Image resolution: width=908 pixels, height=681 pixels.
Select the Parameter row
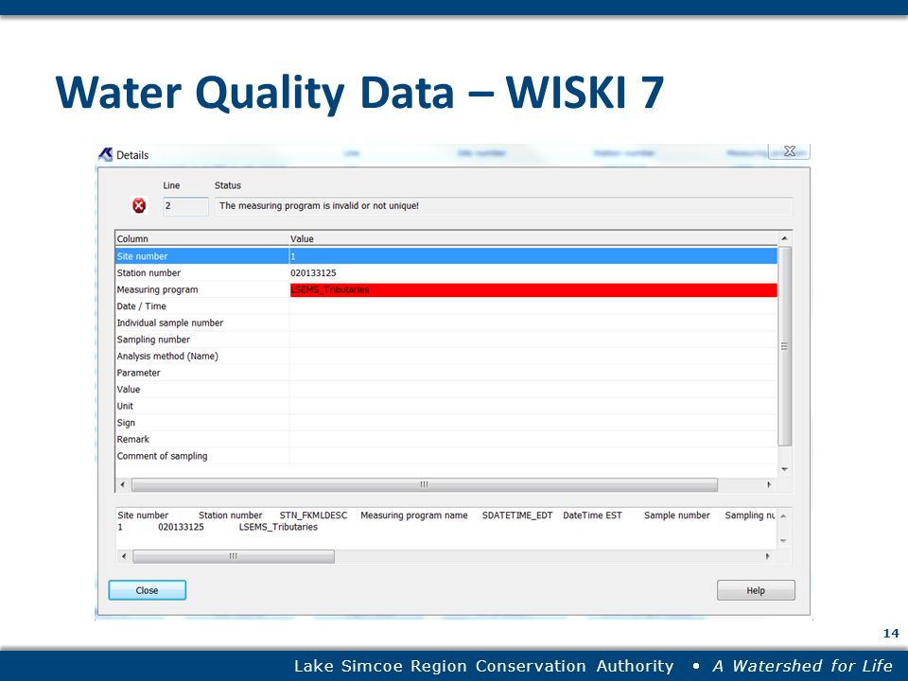[445, 373]
